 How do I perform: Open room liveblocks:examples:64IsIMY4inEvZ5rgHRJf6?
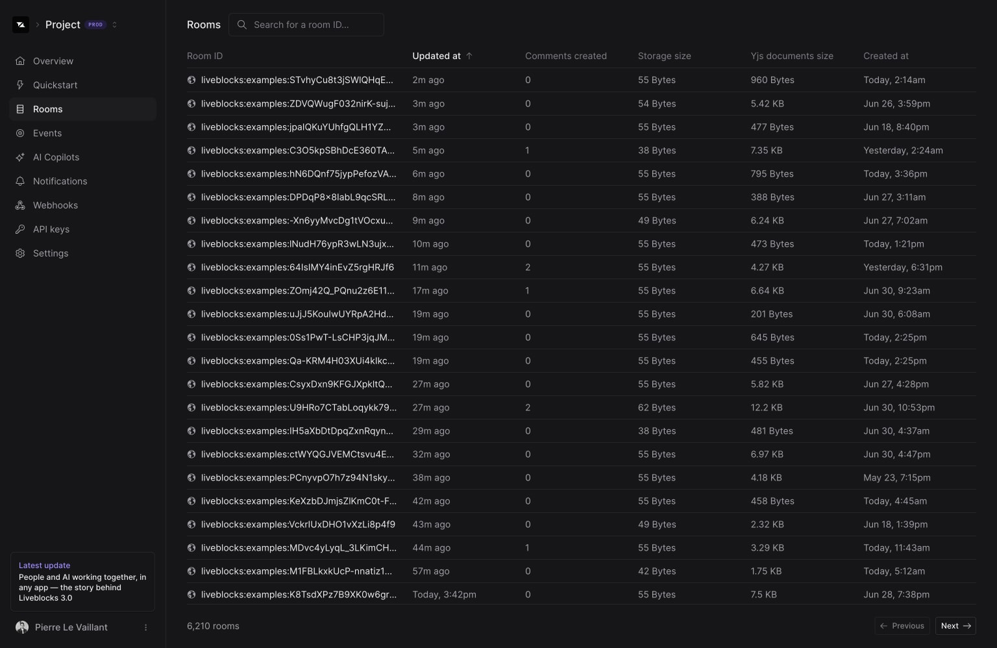[x=297, y=268]
